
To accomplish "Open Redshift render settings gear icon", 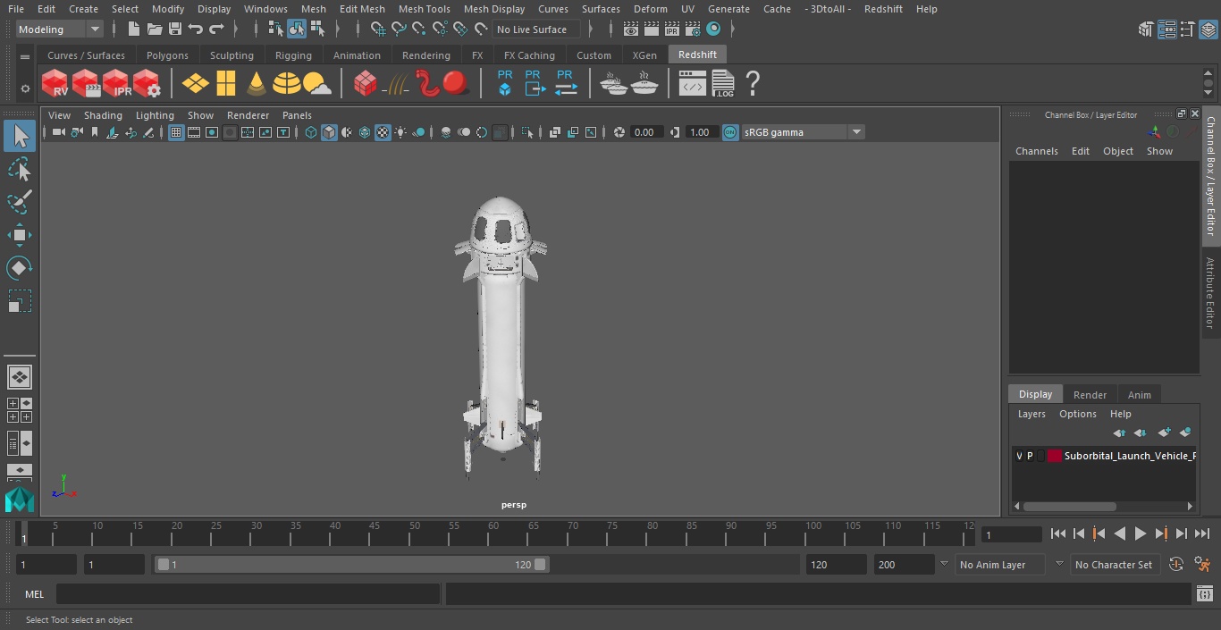I will click(147, 83).
